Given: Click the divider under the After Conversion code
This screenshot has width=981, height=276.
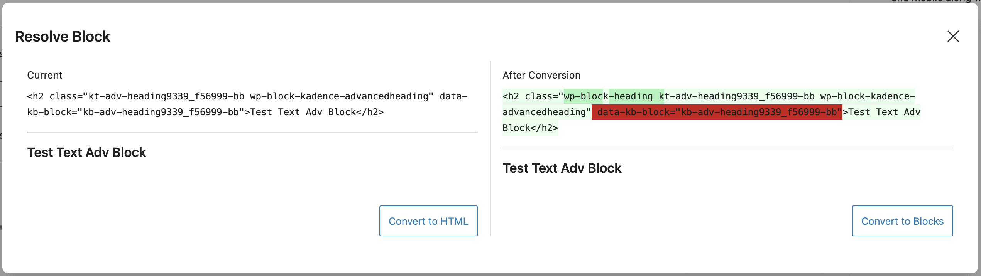Looking at the screenshot, I should (x=728, y=147).
